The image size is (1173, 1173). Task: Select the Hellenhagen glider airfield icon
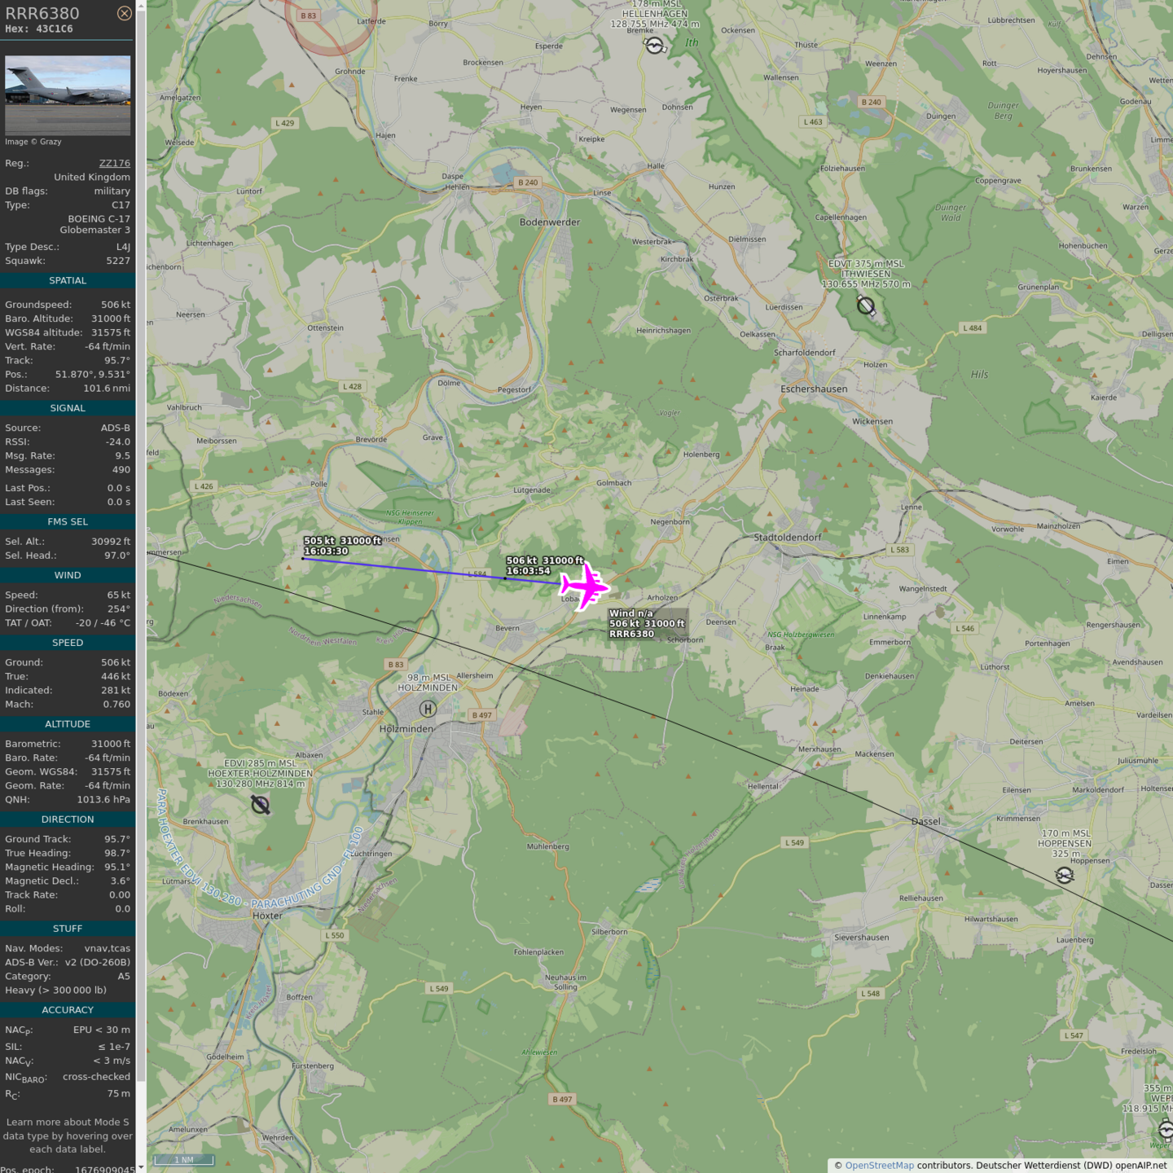tap(655, 46)
